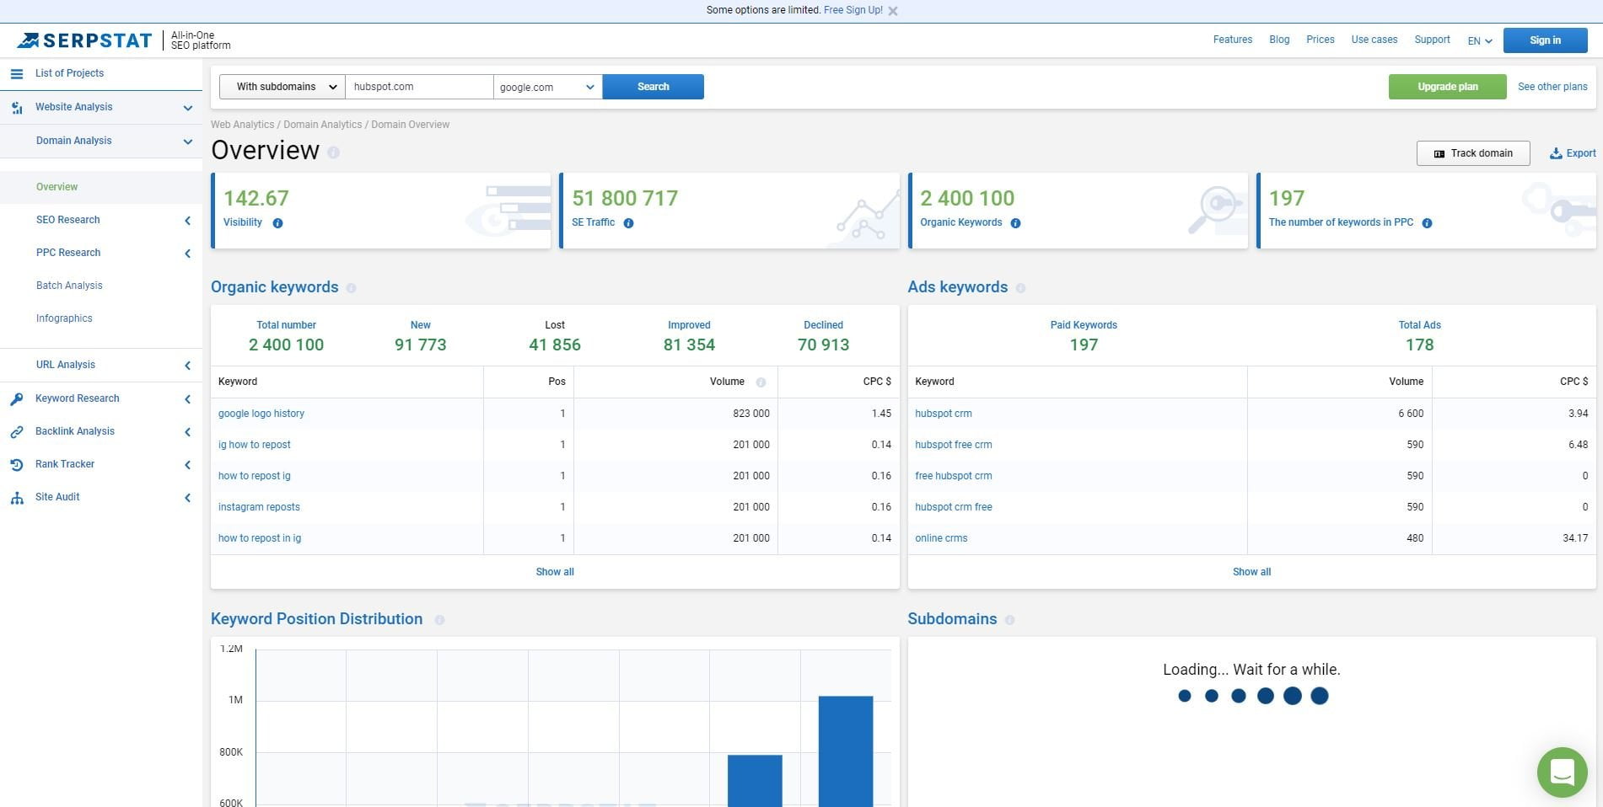This screenshot has height=807, width=1603.
Task: Collapse the Domain Analysis section
Action: click(187, 142)
